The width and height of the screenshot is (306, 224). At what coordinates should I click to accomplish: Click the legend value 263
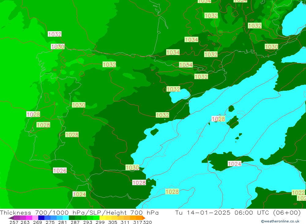[x=25, y=222]
